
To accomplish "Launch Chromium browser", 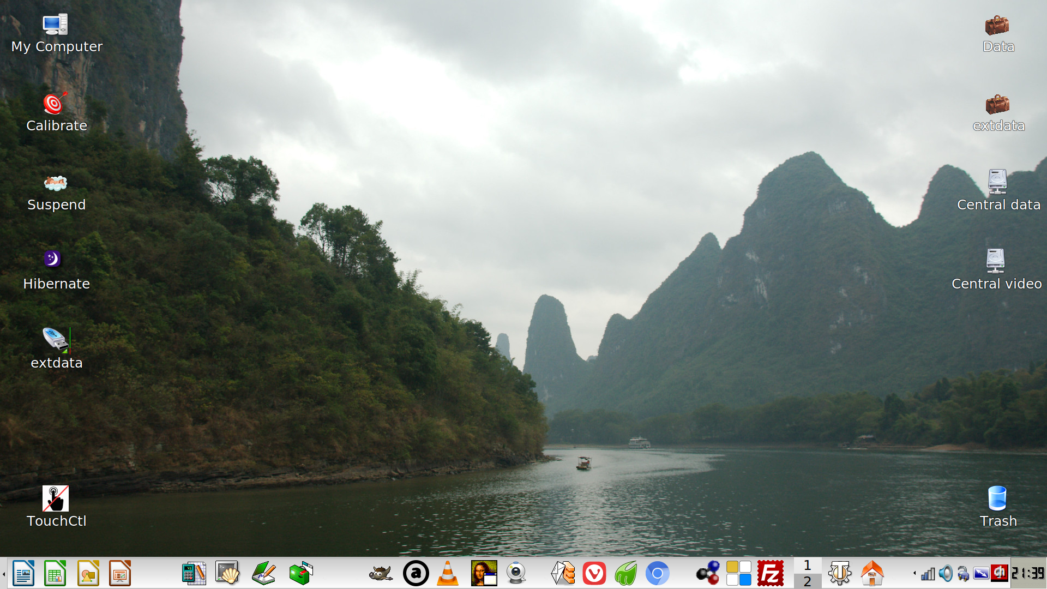I will pos(658,573).
